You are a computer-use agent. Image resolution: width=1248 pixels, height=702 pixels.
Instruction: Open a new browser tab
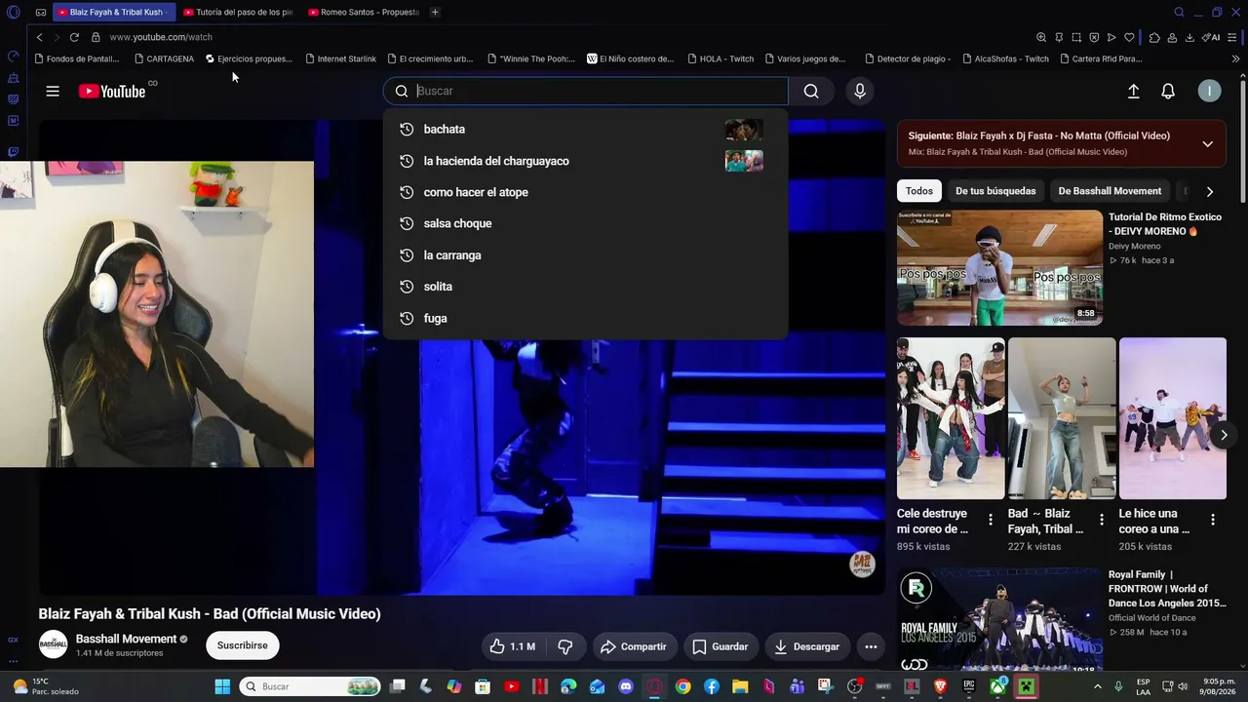click(435, 12)
